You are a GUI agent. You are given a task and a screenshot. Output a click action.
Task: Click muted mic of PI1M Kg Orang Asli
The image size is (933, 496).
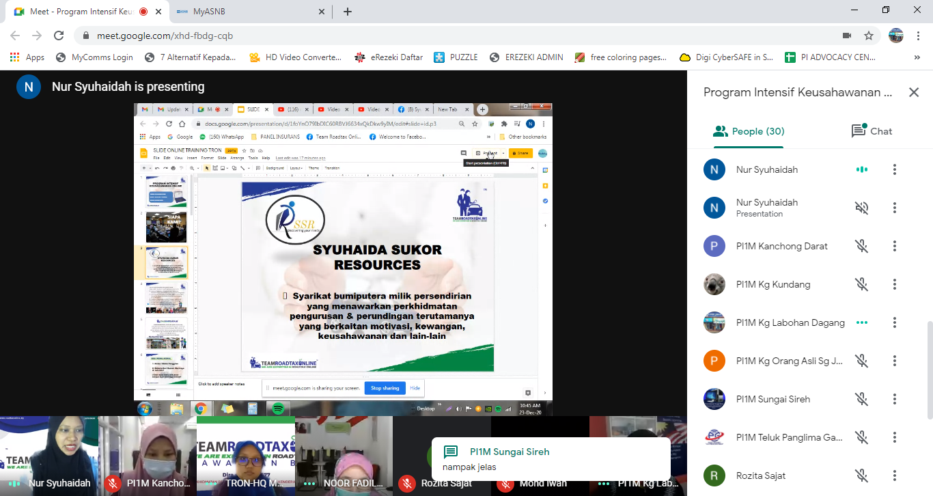[862, 361]
